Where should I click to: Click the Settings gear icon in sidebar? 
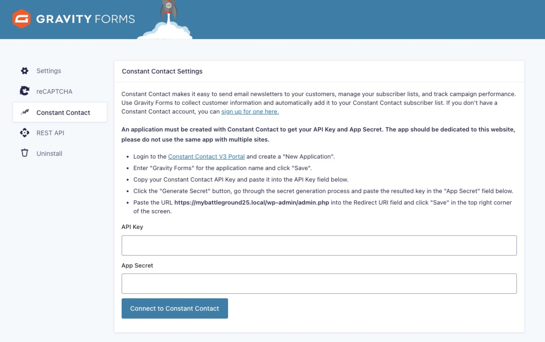click(x=24, y=70)
